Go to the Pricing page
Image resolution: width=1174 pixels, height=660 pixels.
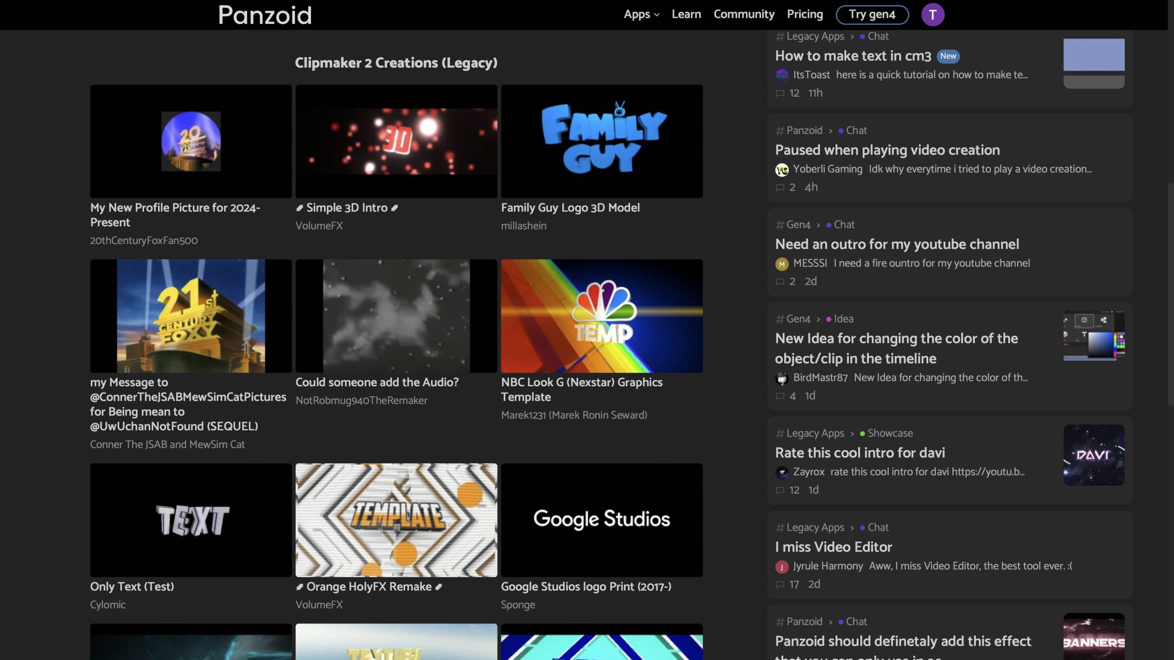pyautogui.click(x=804, y=15)
